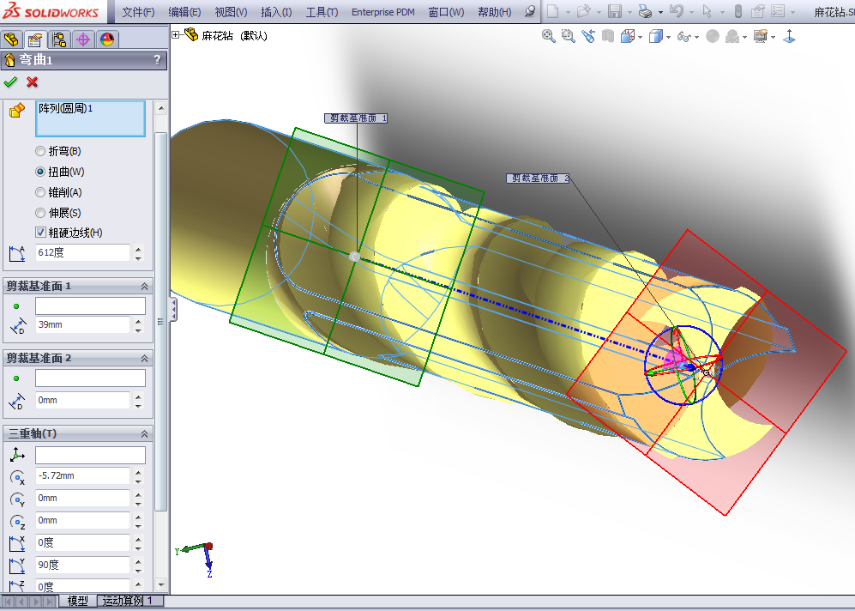
Task: Open the 工具(T) Tools menu
Action: [x=322, y=12]
